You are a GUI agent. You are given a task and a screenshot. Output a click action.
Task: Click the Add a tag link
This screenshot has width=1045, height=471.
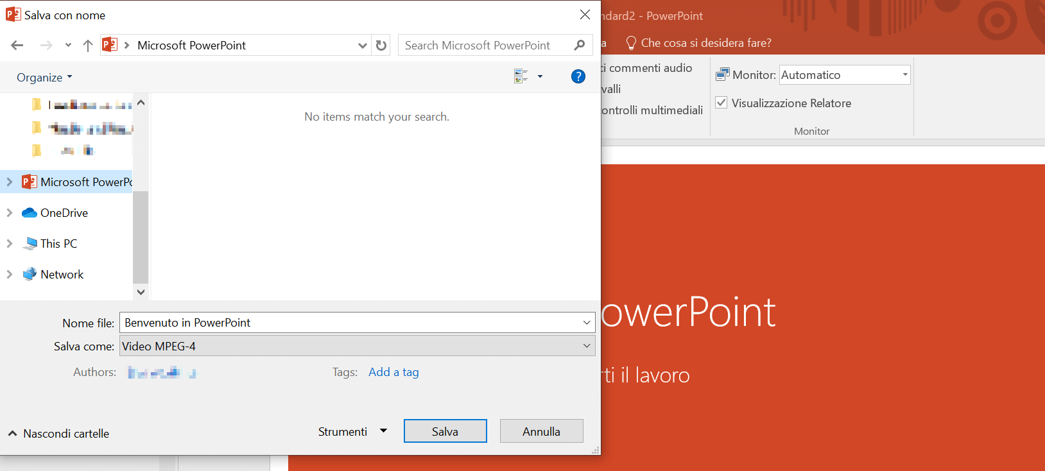(393, 372)
